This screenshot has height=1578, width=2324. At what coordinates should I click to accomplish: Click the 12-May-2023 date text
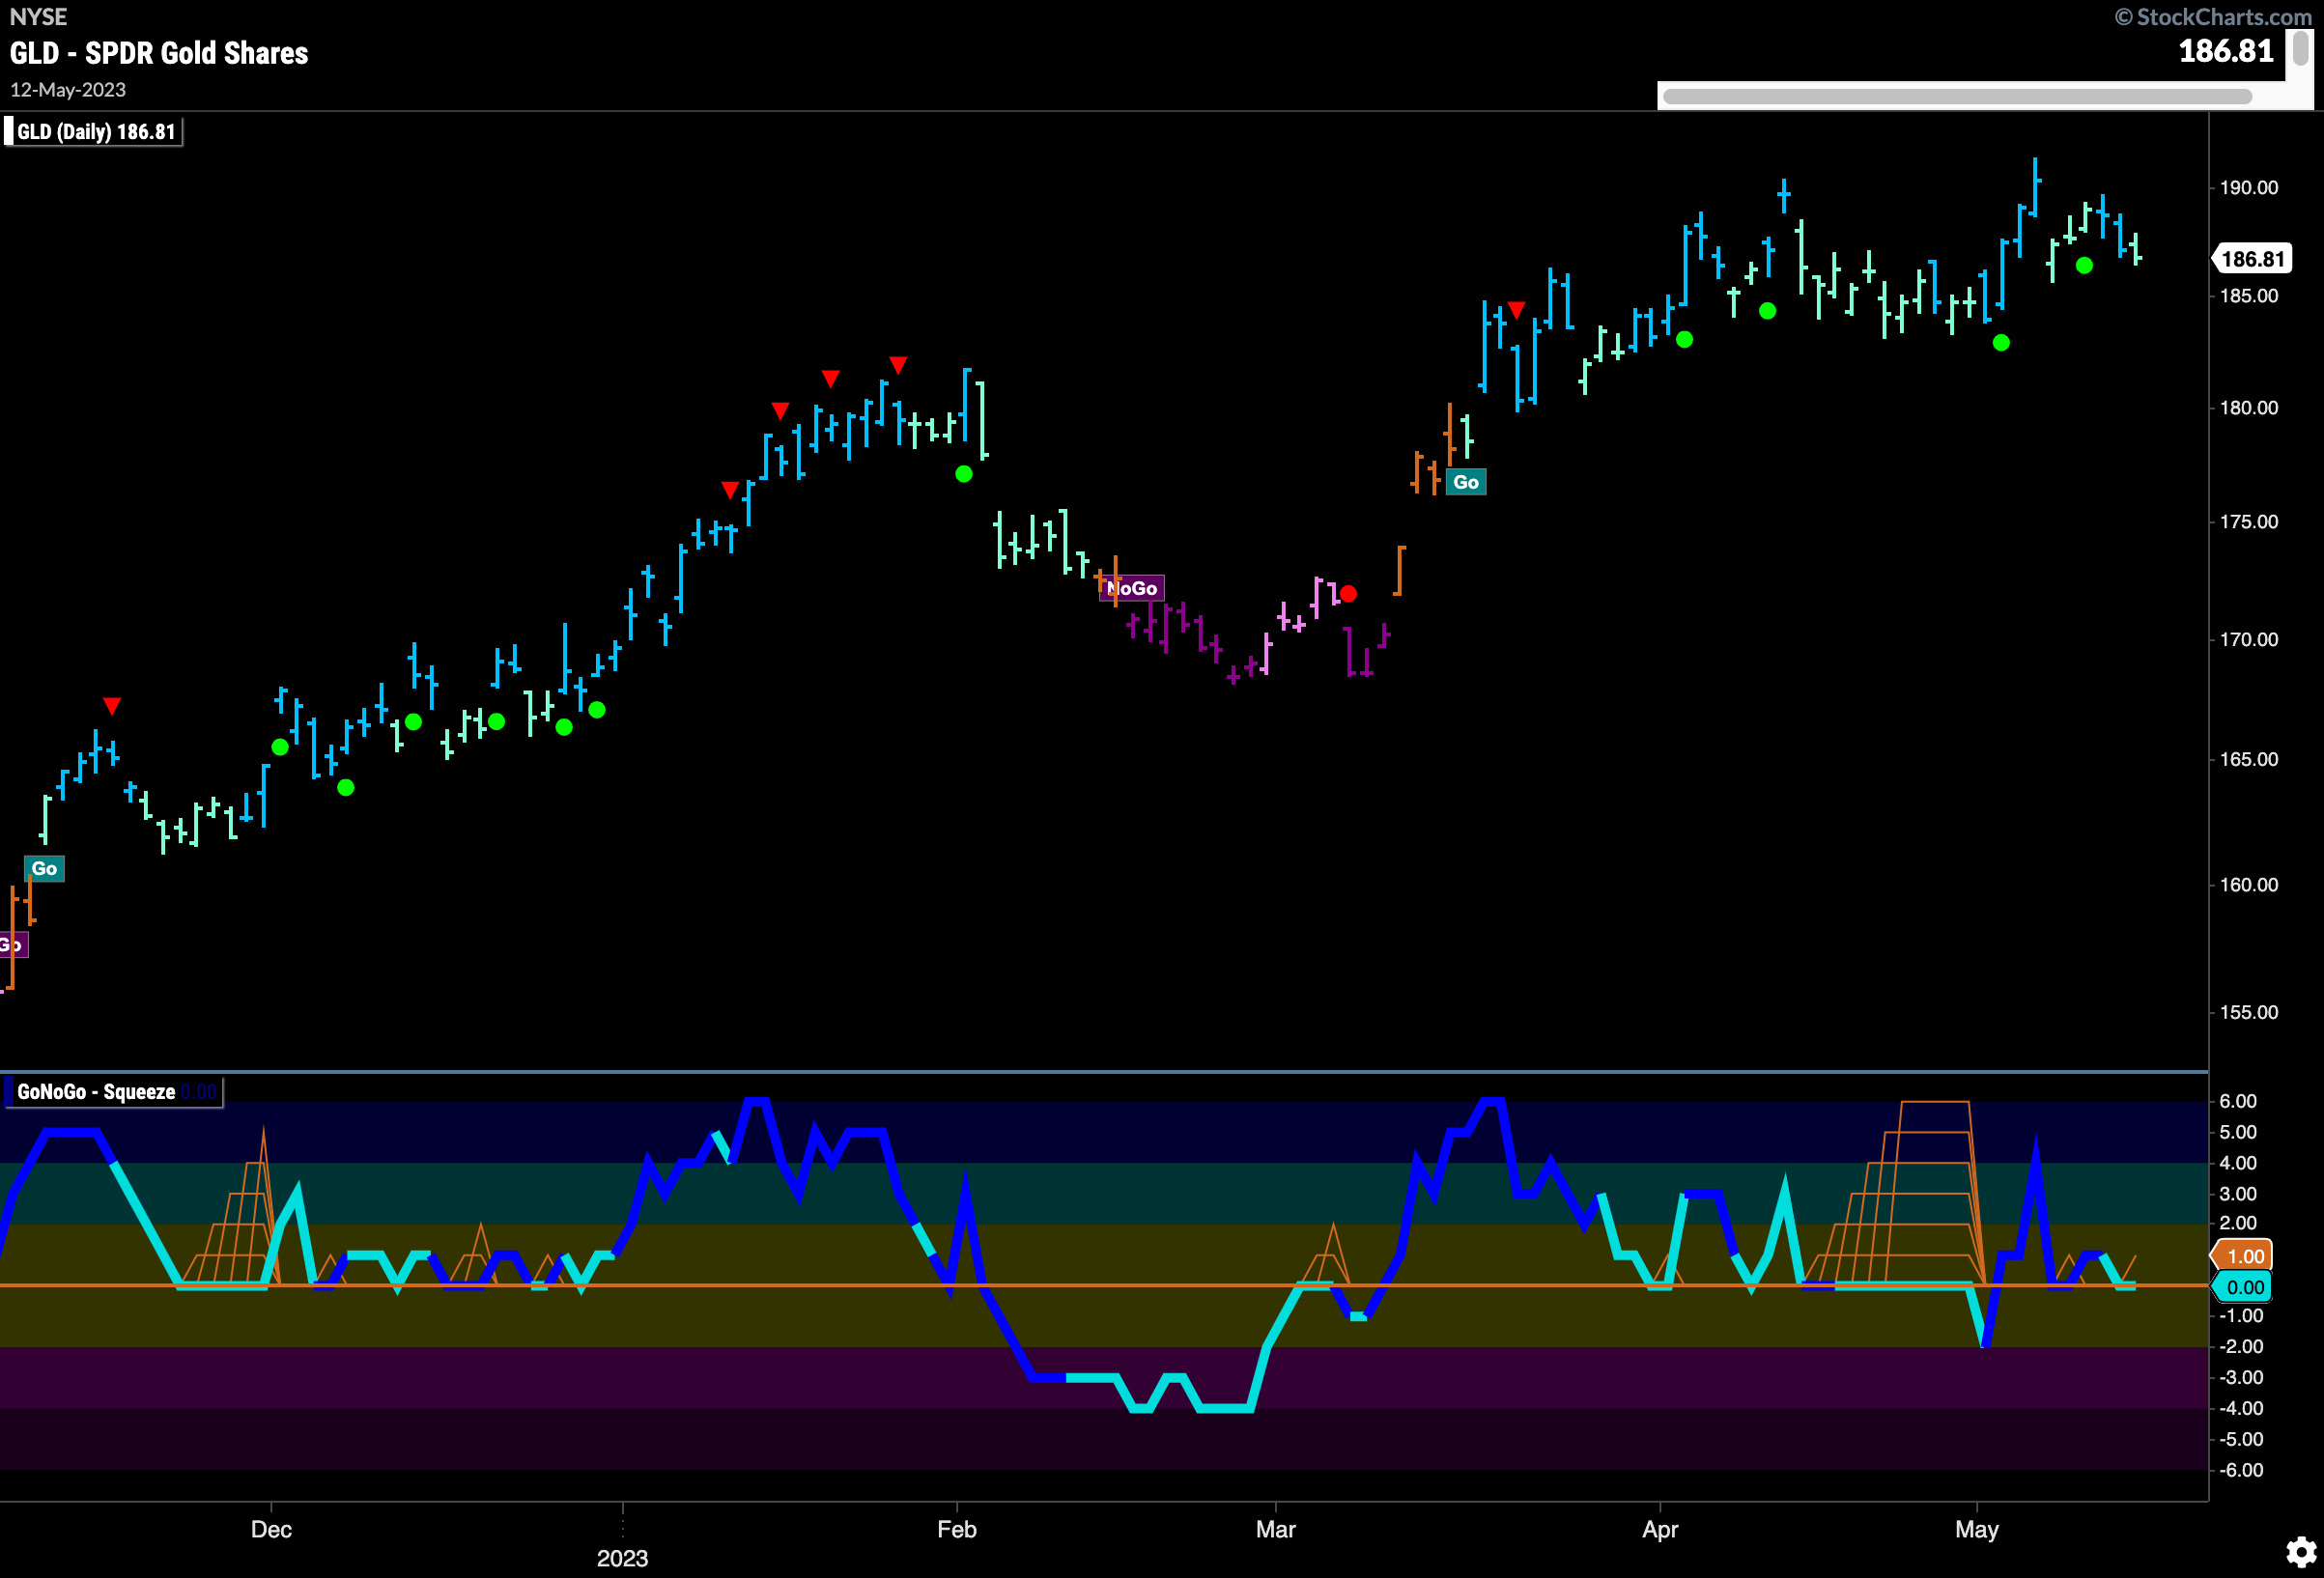[68, 90]
